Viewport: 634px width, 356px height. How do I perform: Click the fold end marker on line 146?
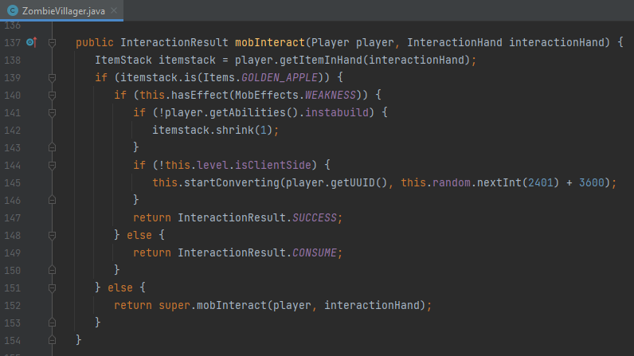52,200
